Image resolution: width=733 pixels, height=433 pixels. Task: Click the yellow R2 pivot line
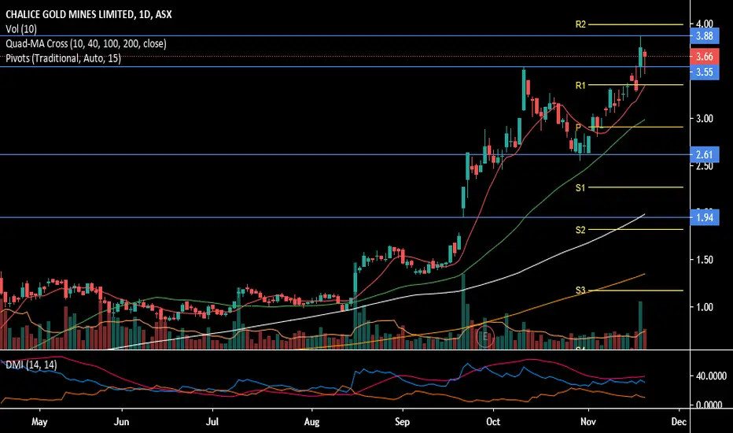point(635,24)
